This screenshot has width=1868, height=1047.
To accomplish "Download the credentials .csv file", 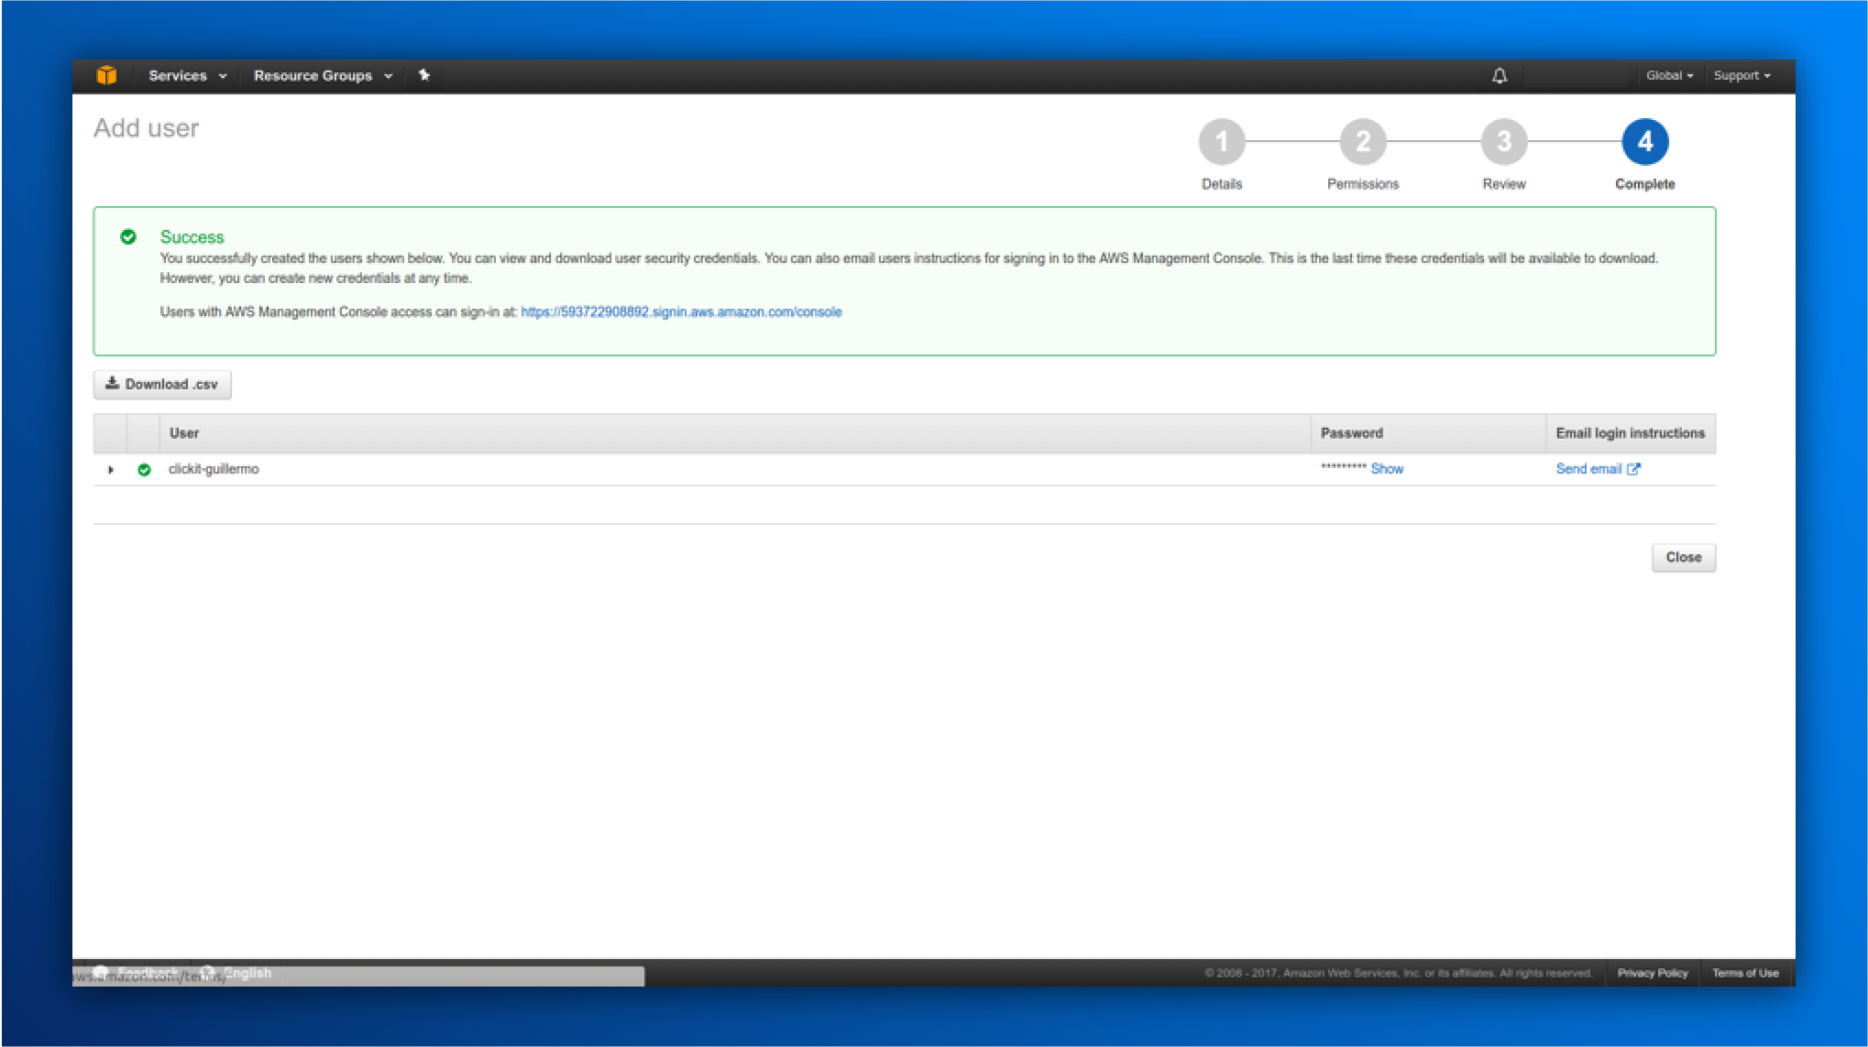I will (x=162, y=385).
